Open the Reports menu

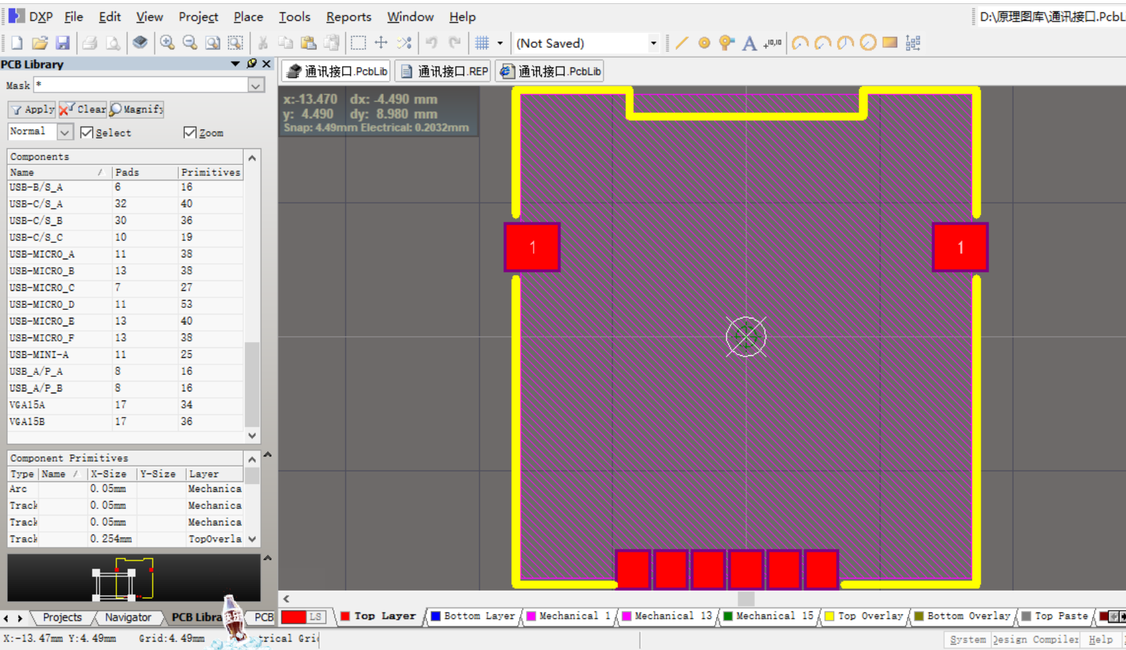348,17
